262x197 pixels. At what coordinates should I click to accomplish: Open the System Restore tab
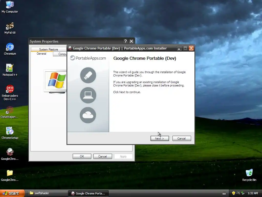point(48,50)
